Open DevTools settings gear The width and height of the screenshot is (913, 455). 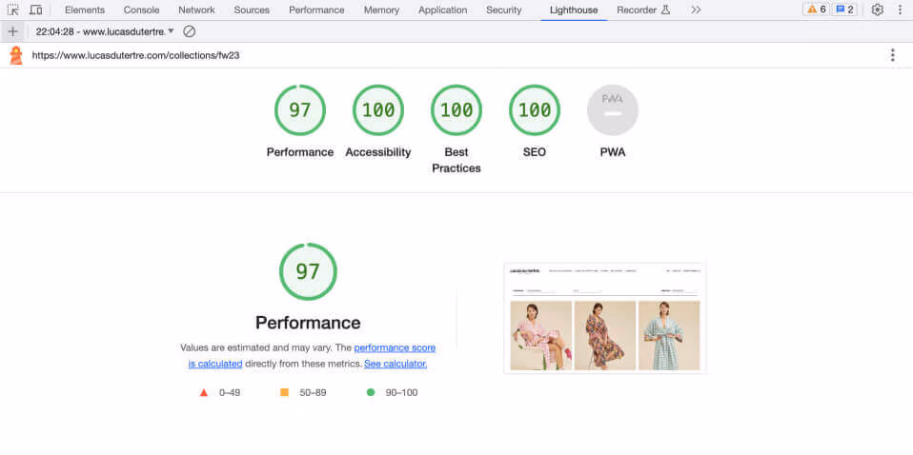pos(878,10)
